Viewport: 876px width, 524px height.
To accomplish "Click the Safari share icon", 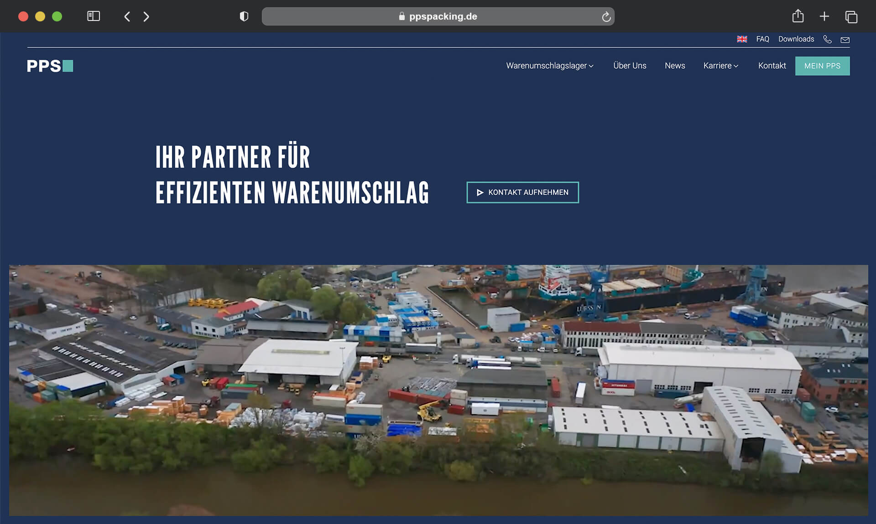I will [x=798, y=16].
